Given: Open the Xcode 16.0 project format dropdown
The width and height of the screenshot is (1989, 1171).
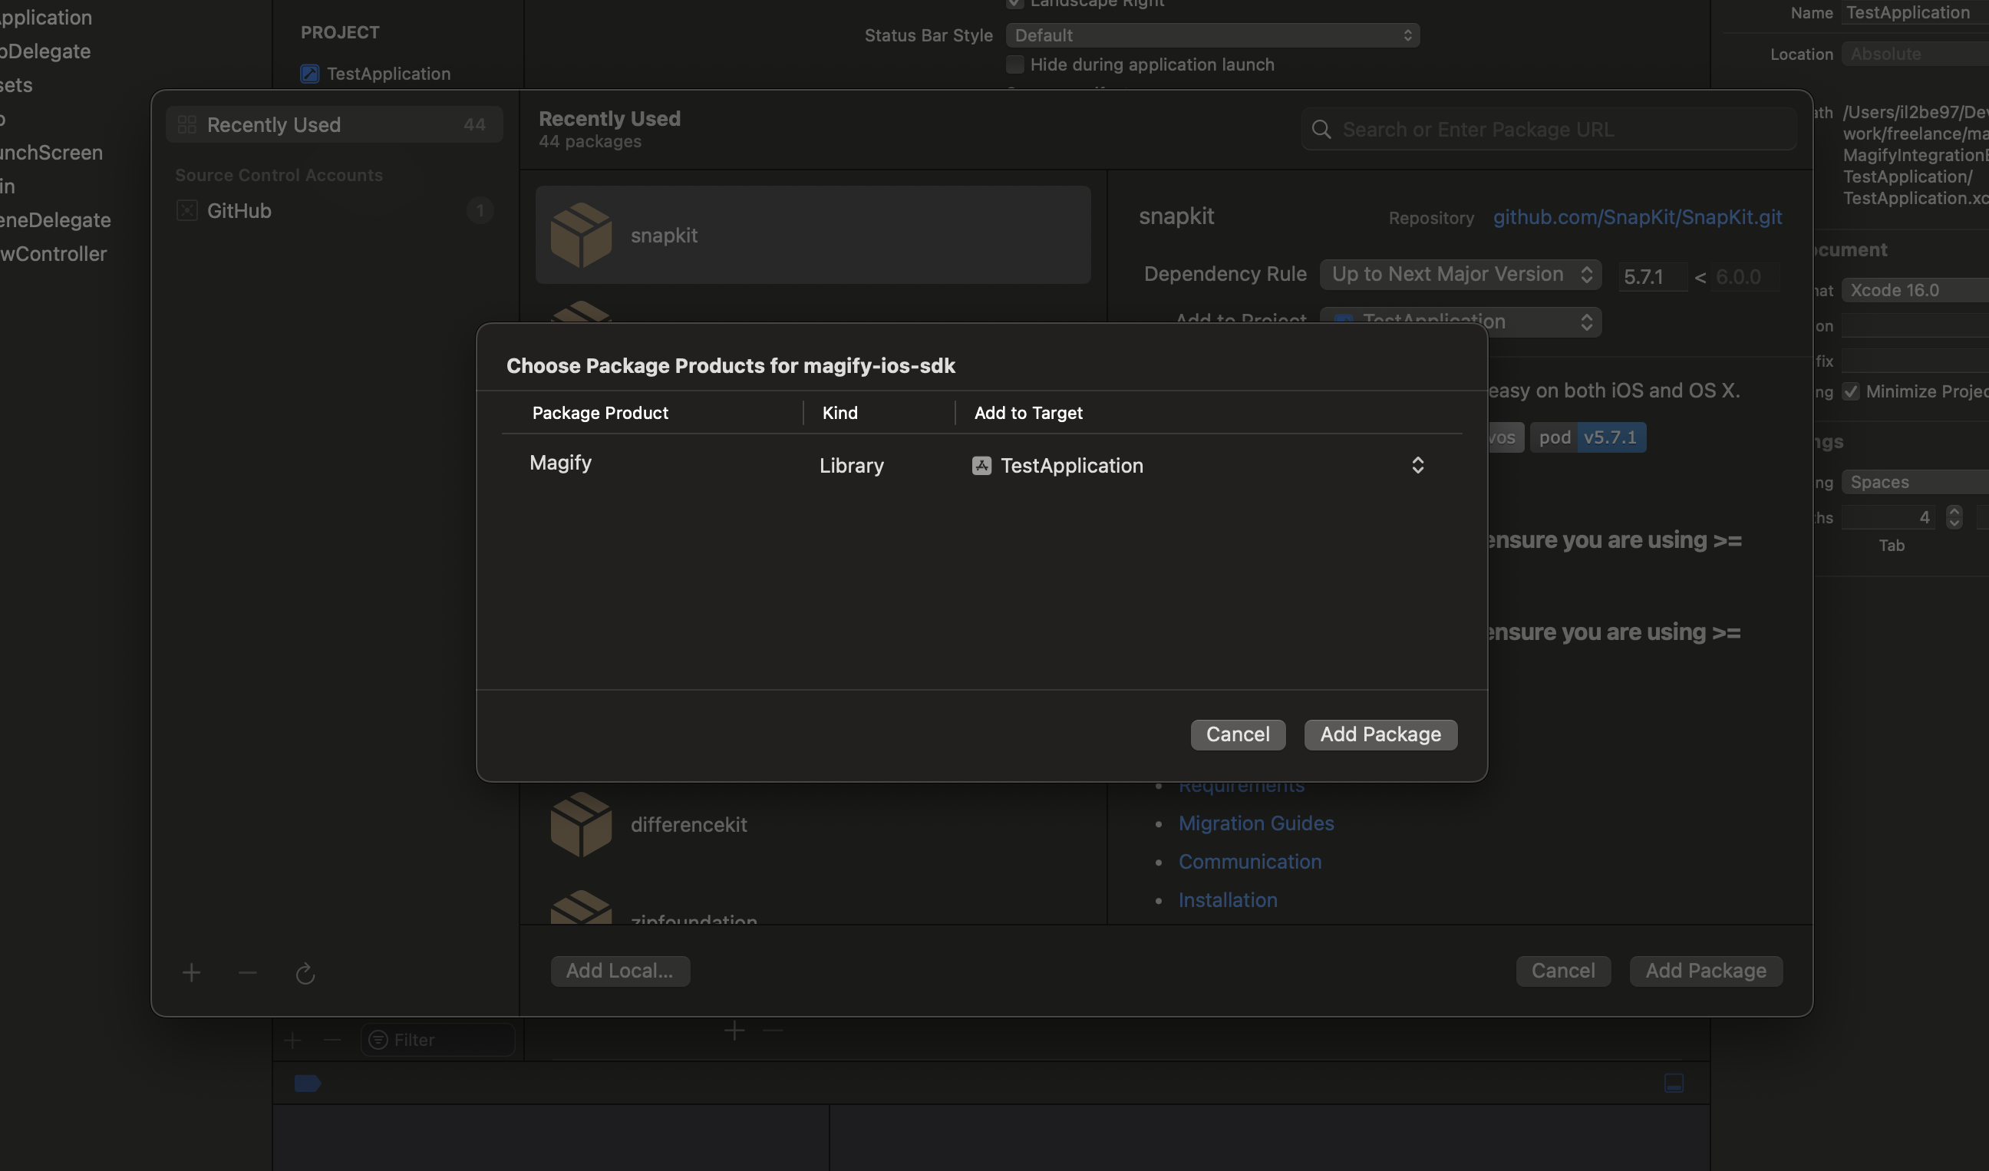Looking at the screenshot, I should pyautogui.click(x=1915, y=290).
